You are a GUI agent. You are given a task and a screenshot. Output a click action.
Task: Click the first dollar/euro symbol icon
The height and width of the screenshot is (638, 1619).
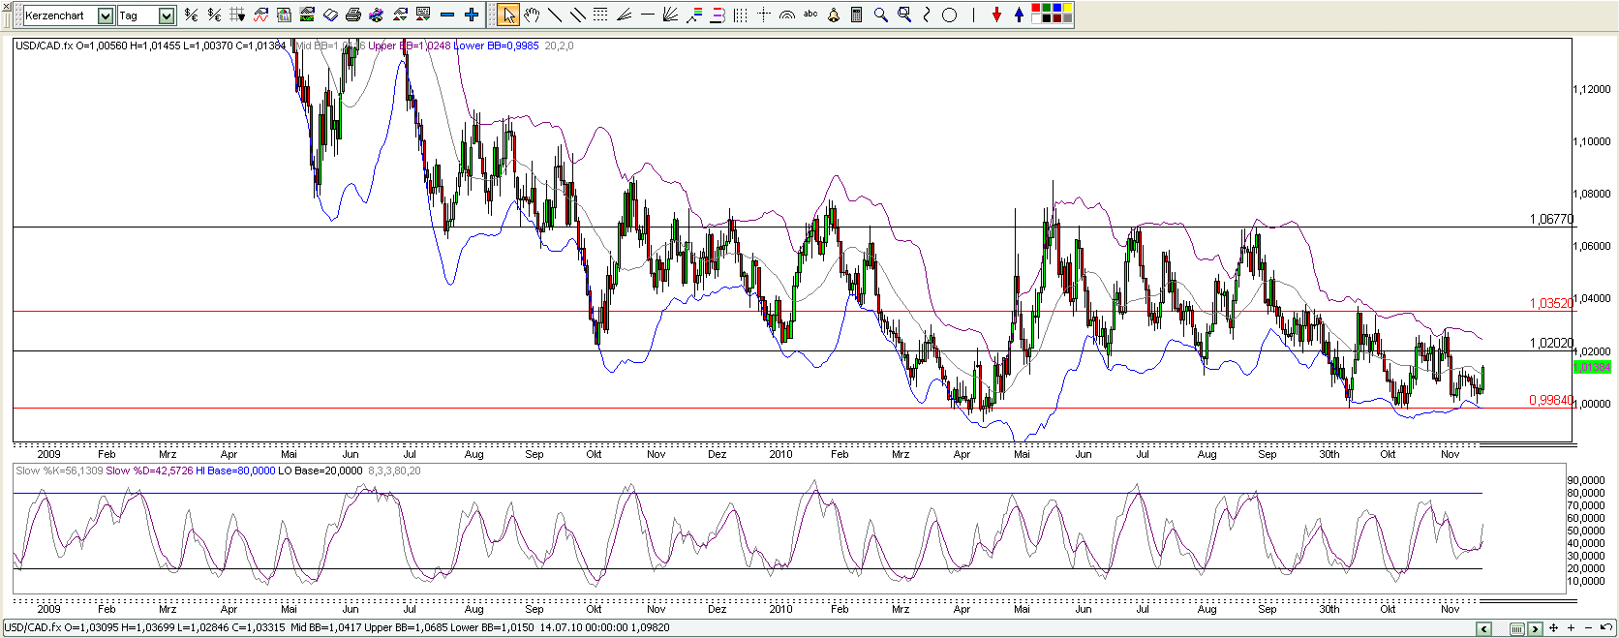[x=191, y=15]
